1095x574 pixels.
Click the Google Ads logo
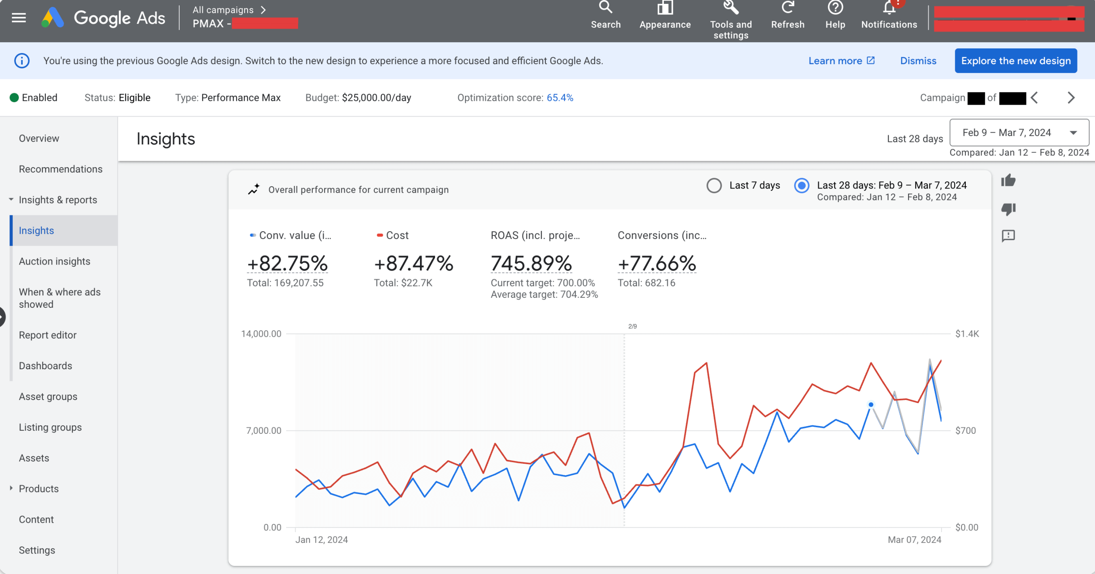coord(103,18)
